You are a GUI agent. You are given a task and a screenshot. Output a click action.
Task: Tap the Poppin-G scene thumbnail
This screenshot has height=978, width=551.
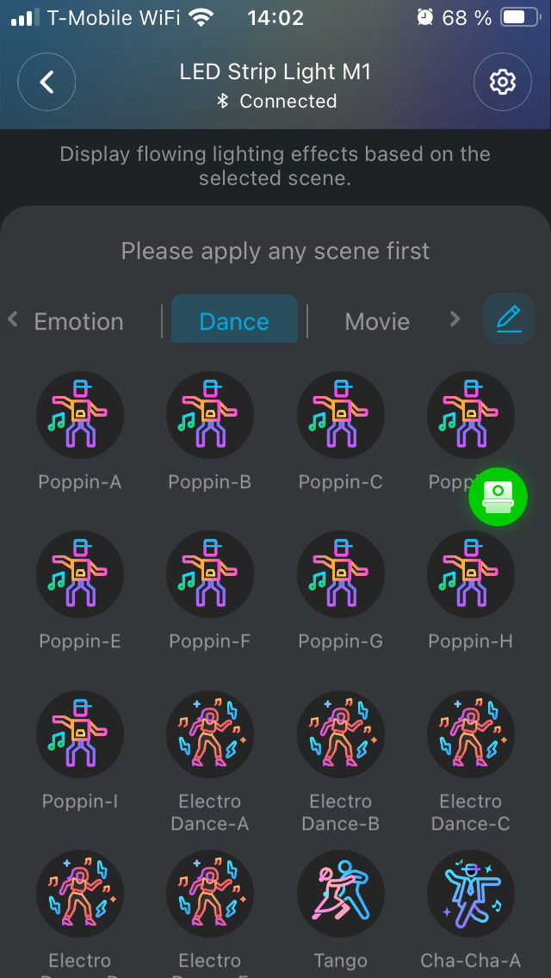coord(341,574)
